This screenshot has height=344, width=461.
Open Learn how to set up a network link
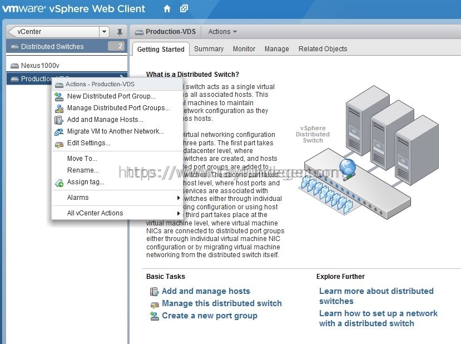pos(378,318)
